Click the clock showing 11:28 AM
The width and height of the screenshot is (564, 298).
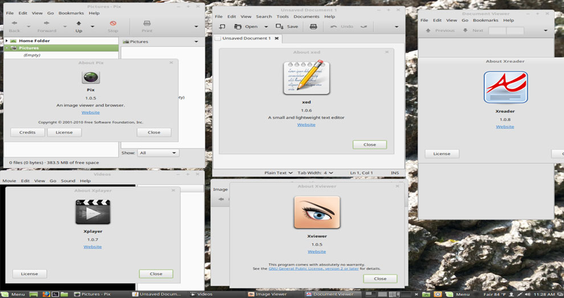click(544, 295)
